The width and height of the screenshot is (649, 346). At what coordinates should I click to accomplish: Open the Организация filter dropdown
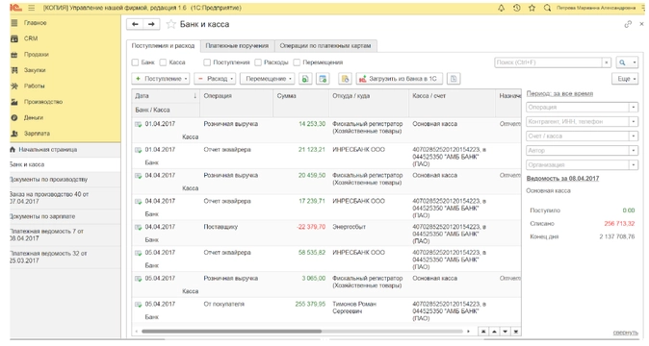634,165
